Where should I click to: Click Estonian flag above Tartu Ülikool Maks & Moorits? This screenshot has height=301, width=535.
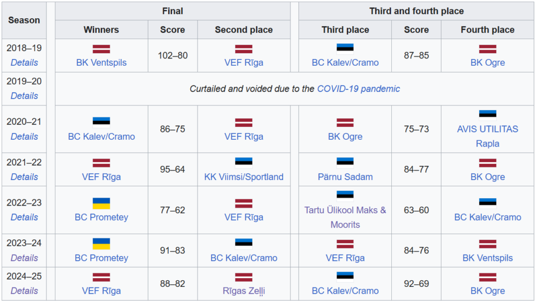(345, 196)
